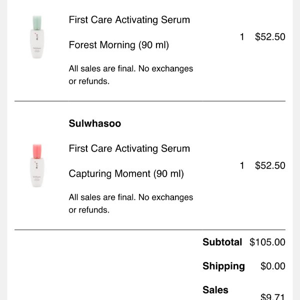Open the pink Capturing Moment serum thumbnail

(x=37, y=165)
